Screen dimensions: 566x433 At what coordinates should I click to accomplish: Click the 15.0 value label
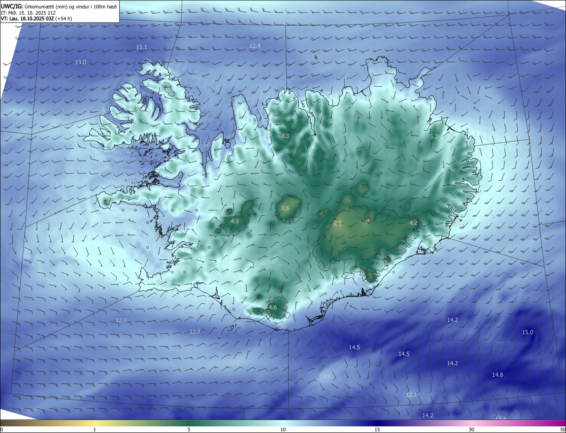528,332
